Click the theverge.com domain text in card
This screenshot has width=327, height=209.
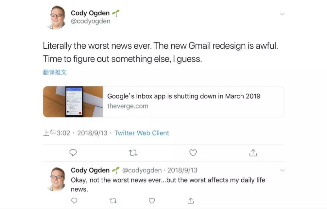[128, 106]
